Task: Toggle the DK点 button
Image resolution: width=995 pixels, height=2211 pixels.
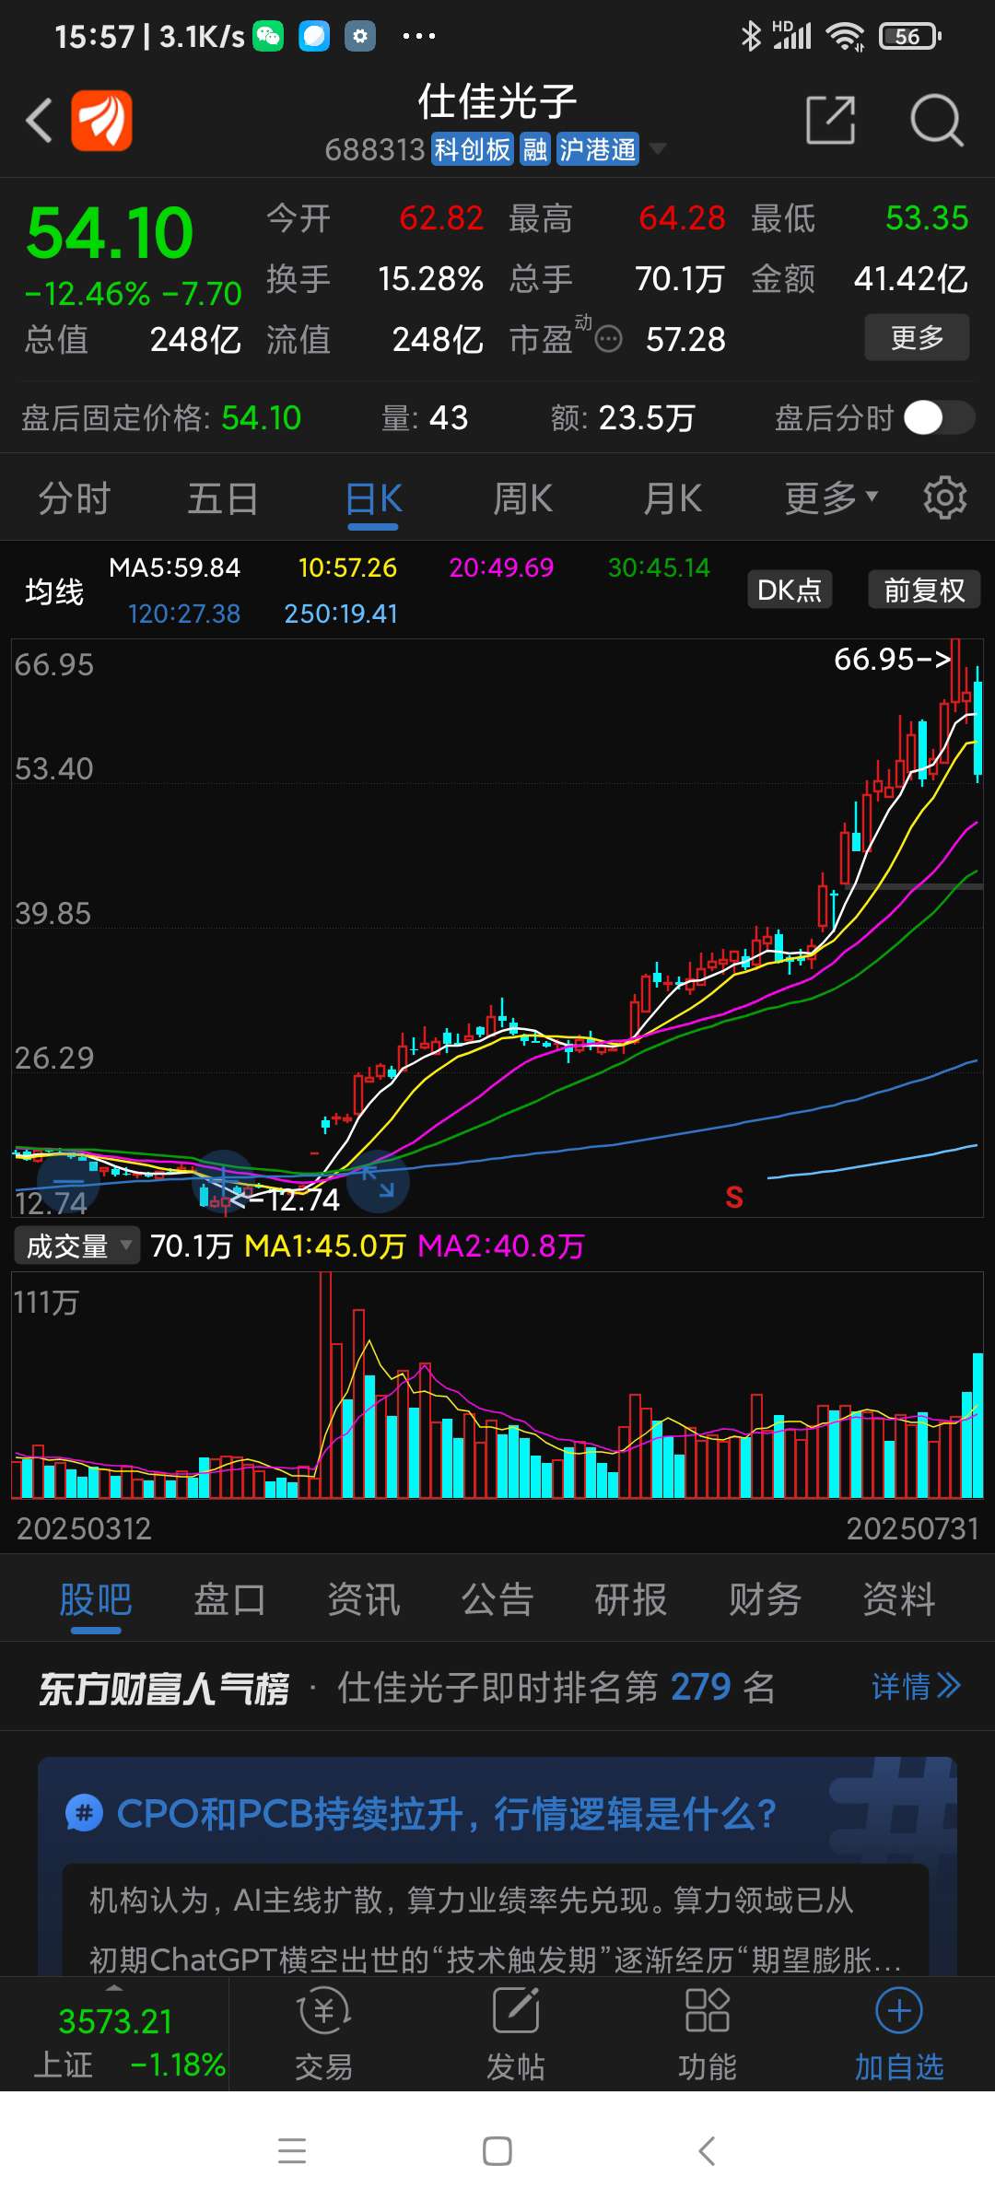Action: pyautogui.click(x=790, y=590)
